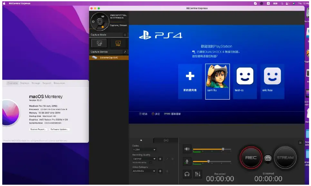
Task: Click the Streamed 00:00:00 timer
Action: tap(268, 179)
